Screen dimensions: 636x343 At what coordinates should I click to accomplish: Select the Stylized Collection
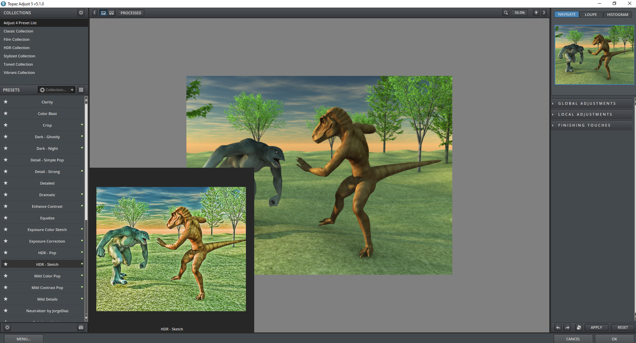[x=44, y=56]
